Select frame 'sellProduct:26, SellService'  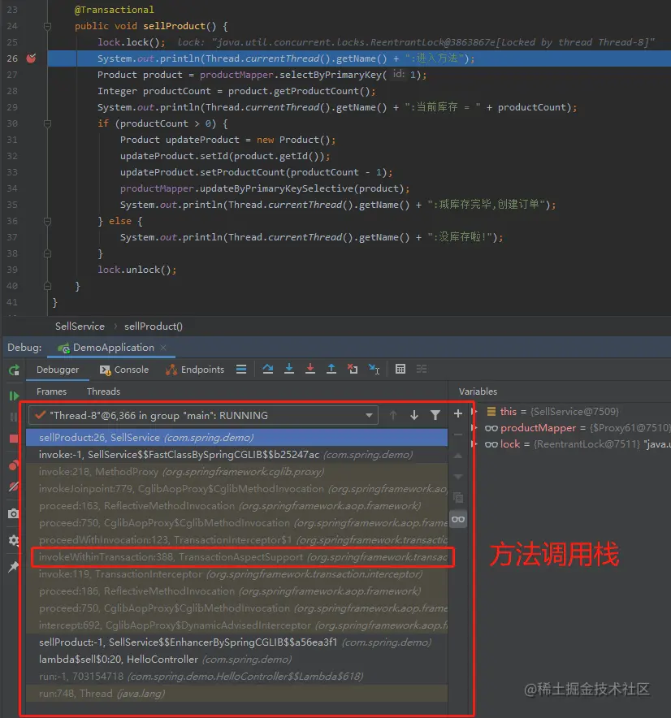tap(236, 437)
